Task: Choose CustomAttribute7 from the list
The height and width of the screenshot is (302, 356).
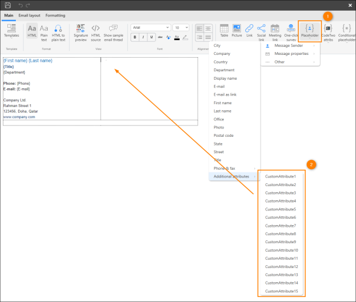Action: tap(281, 226)
